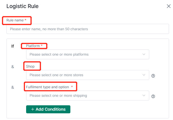Open the 'select one or more platforms' dropdown

(x=88, y=54)
